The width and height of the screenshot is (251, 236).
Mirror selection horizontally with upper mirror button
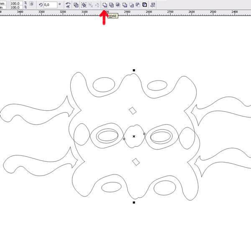(x=68, y=3)
